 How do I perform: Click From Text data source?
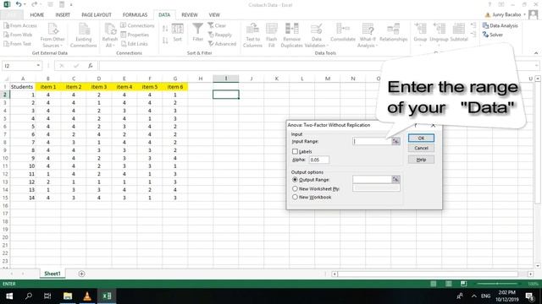coord(17,44)
